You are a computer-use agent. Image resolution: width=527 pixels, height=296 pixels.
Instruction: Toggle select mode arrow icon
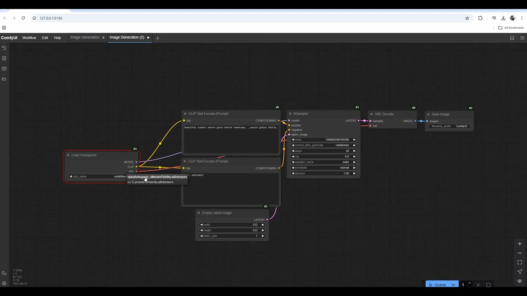point(520,272)
